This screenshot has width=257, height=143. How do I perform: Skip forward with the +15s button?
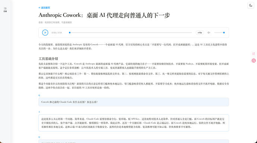(200, 33)
